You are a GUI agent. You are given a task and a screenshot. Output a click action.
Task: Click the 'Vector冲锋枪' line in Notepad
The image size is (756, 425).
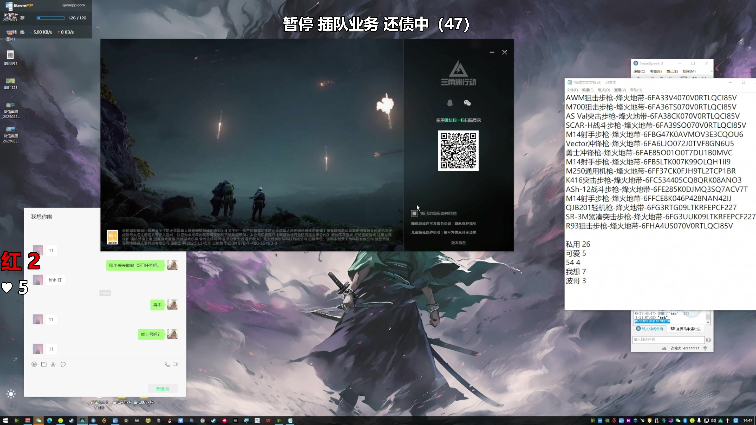(650, 143)
